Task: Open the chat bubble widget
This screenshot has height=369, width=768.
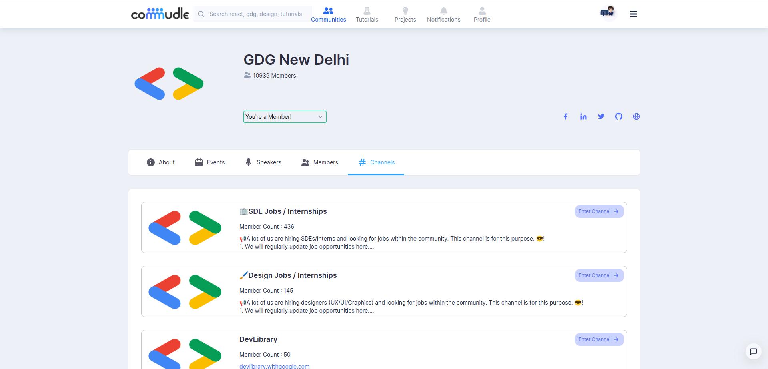Action: coord(754,351)
